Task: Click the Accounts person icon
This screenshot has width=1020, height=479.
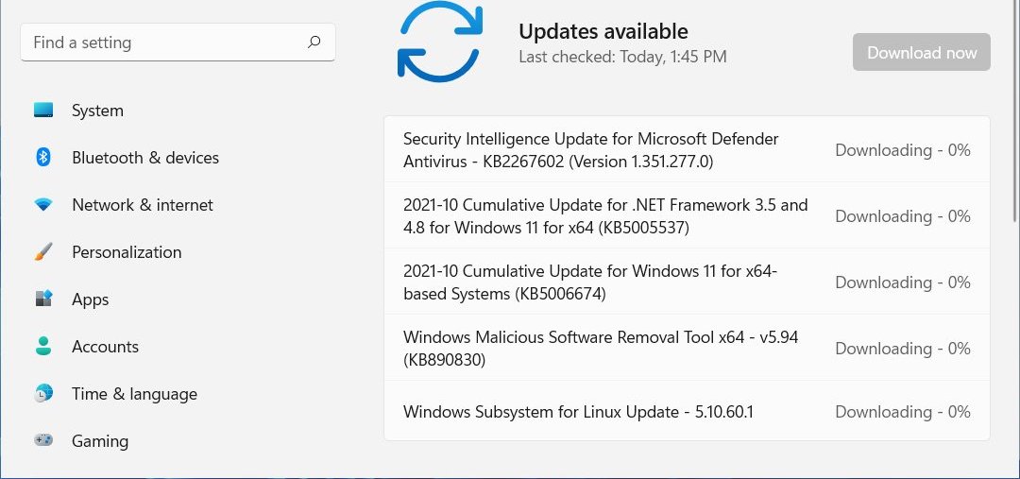Action: (x=43, y=347)
